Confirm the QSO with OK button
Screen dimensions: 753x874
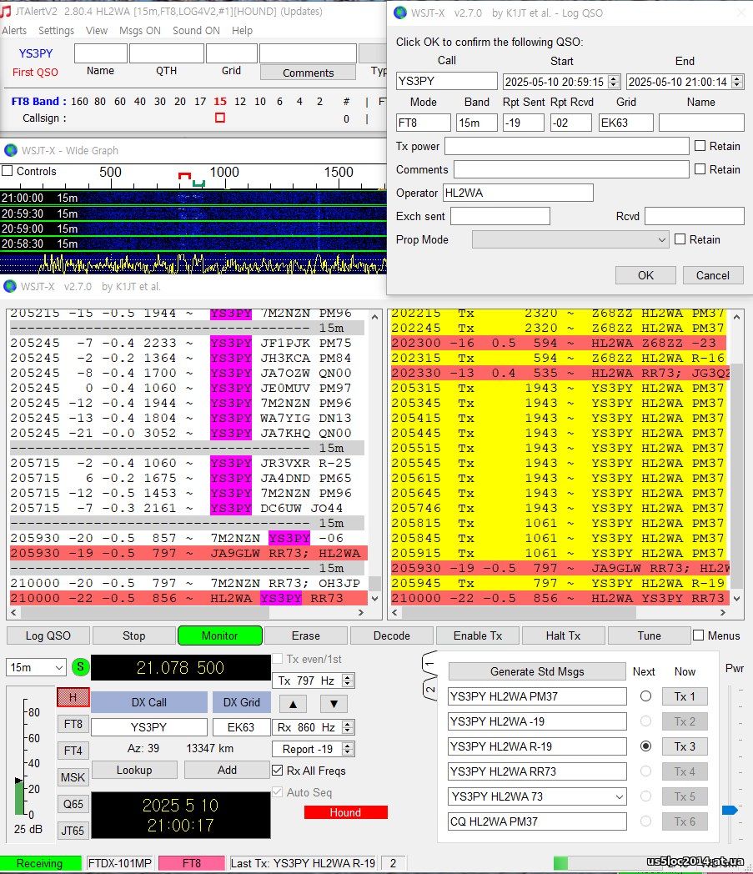coord(645,275)
